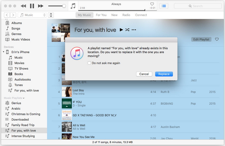Skip to the next track
Screen dimensions: 225x146
40,6
